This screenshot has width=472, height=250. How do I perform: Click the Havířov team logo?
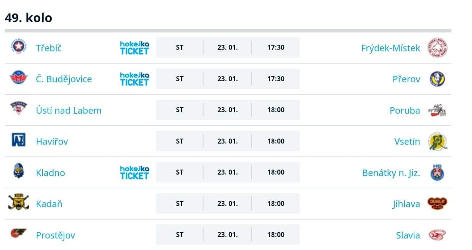pyautogui.click(x=18, y=141)
